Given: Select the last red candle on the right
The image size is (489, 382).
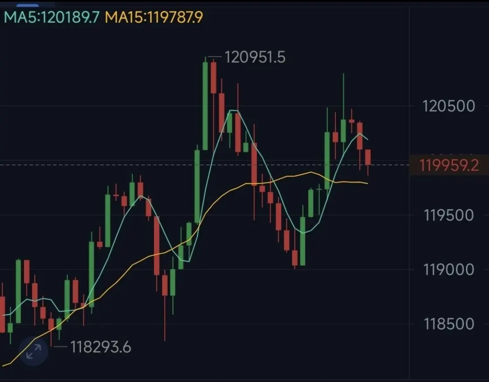Looking at the screenshot, I should [x=368, y=157].
